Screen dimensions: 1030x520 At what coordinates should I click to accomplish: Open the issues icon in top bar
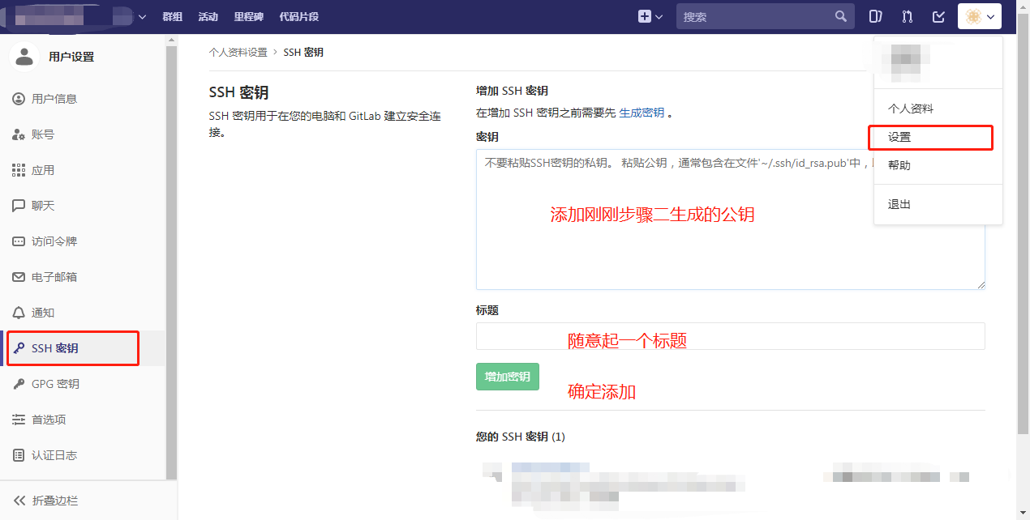tap(875, 16)
